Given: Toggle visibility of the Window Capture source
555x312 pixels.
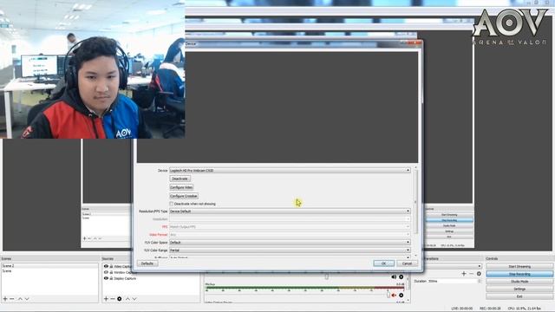Looking at the screenshot, I should pyautogui.click(x=106, y=272).
